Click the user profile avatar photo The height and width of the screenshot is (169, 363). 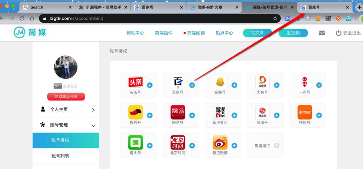[66, 67]
